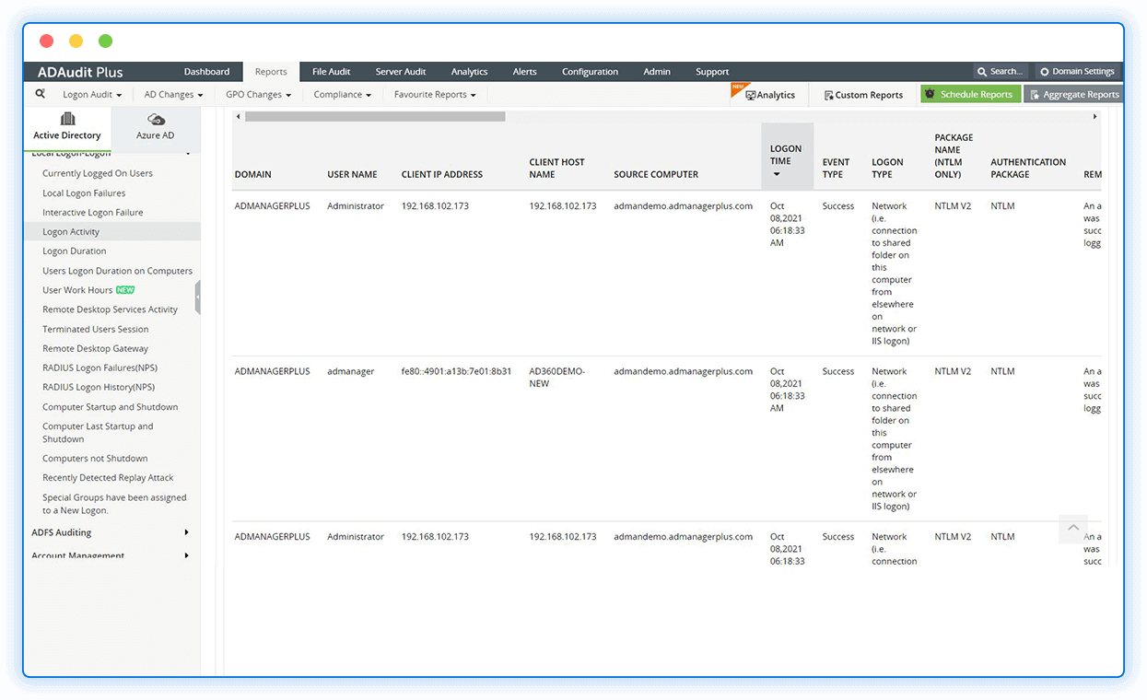1147x700 pixels.
Task: Click the AD360DEMO-NEW client host cell
Action: 556,378
